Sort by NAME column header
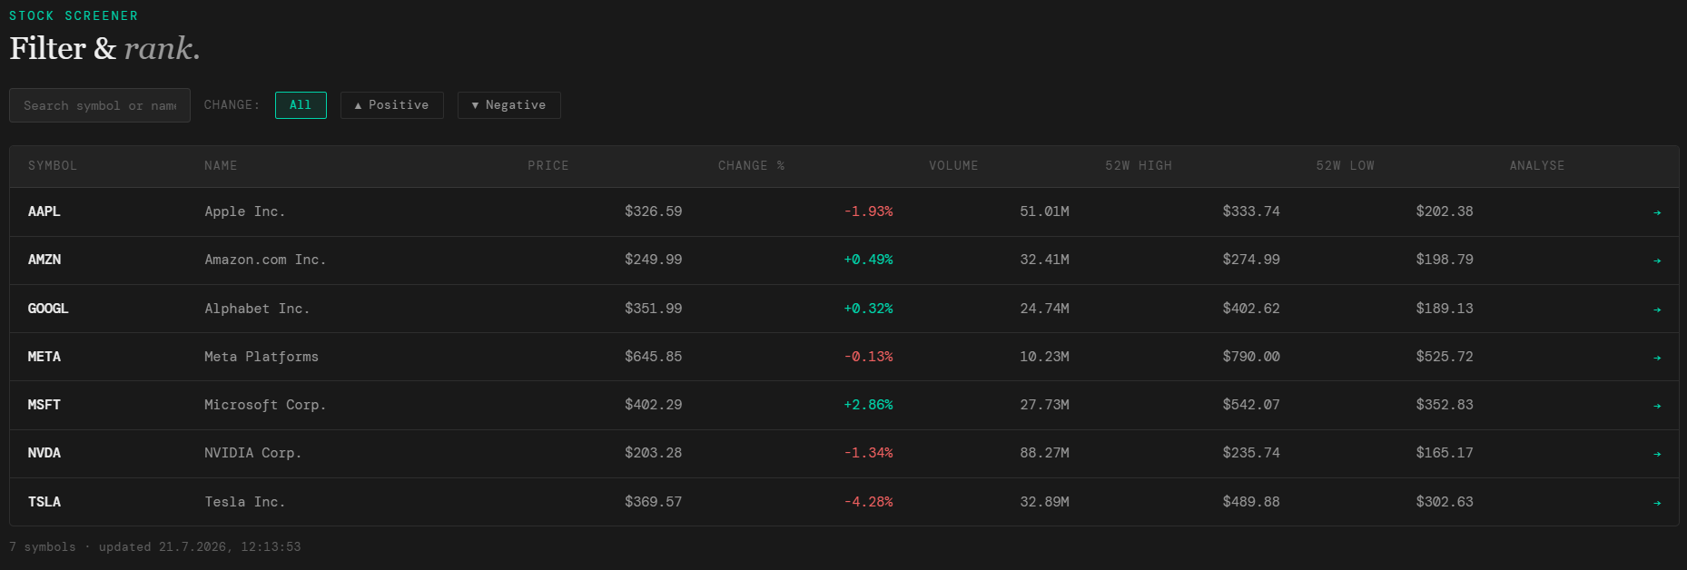 pyautogui.click(x=221, y=166)
